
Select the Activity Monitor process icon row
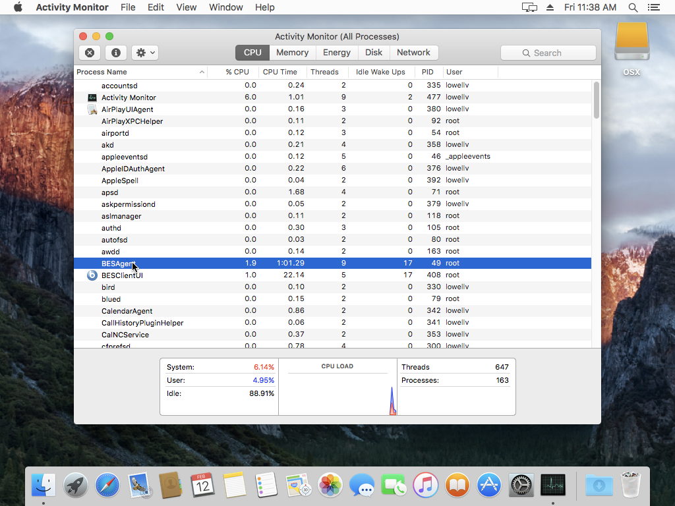coord(92,98)
